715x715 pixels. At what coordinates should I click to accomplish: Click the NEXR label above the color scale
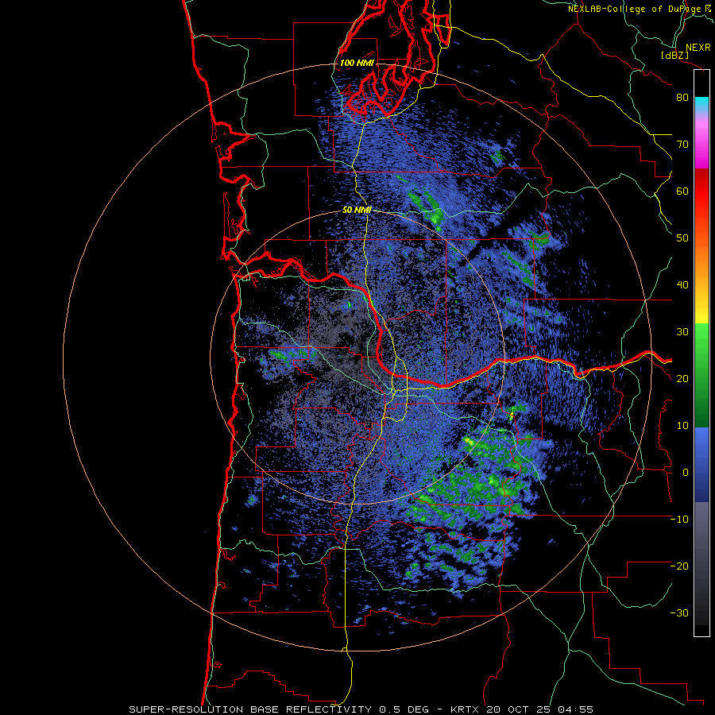pyautogui.click(x=698, y=48)
